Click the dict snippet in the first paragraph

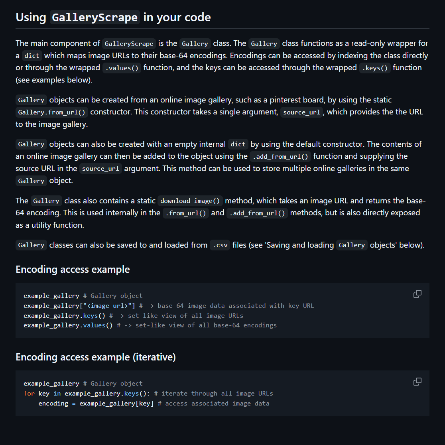[x=32, y=56]
